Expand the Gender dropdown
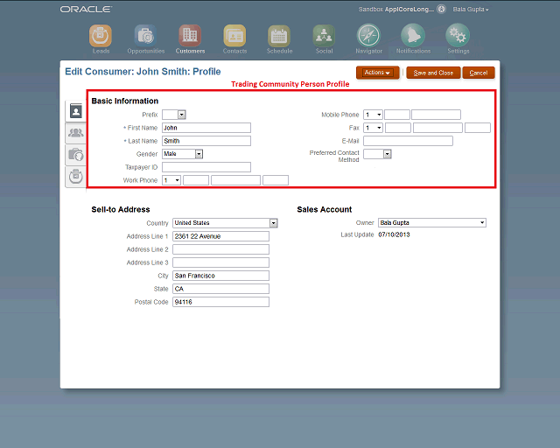Viewport: 560px width, 448px height. (199, 154)
